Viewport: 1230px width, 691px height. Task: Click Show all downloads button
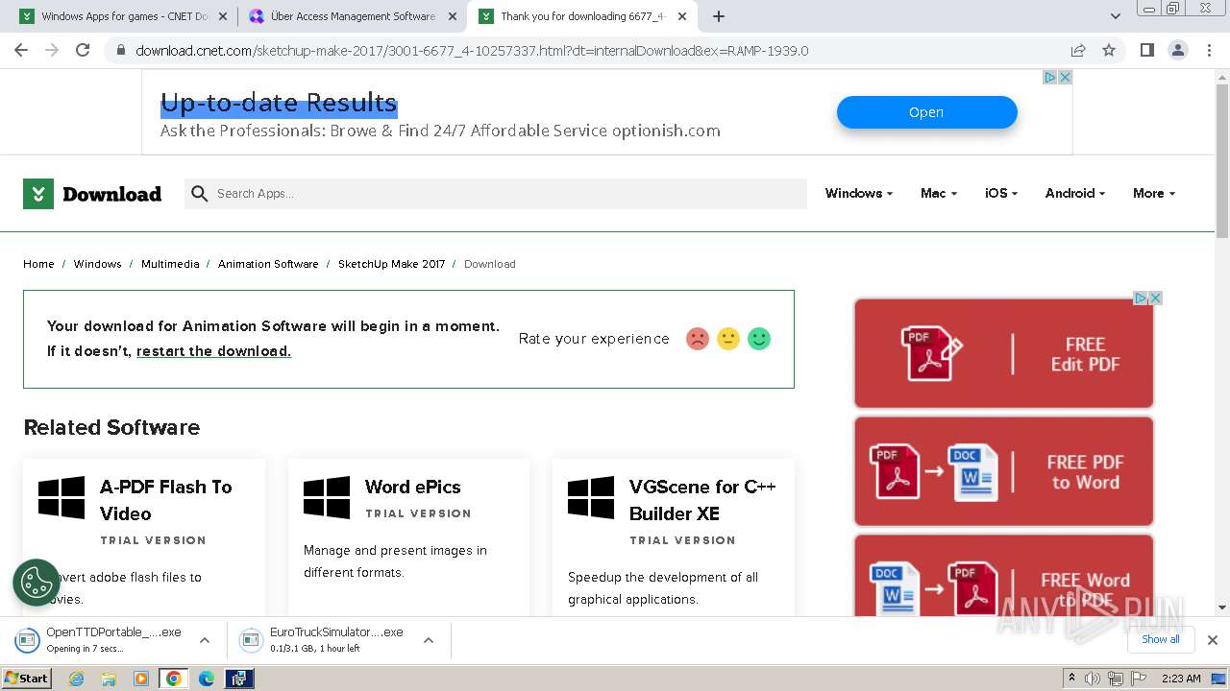(x=1161, y=639)
